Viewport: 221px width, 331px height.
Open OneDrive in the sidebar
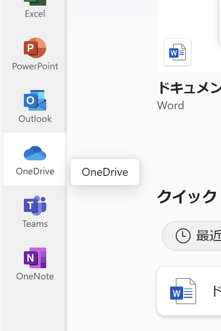click(35, 159)
